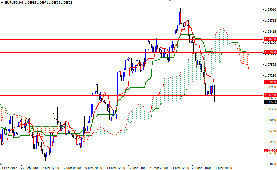Click the OHLC values 1.06965 1.06971 1.06508 1.06523
Viewport: 277px width, 170px height.
click(48, 3)
